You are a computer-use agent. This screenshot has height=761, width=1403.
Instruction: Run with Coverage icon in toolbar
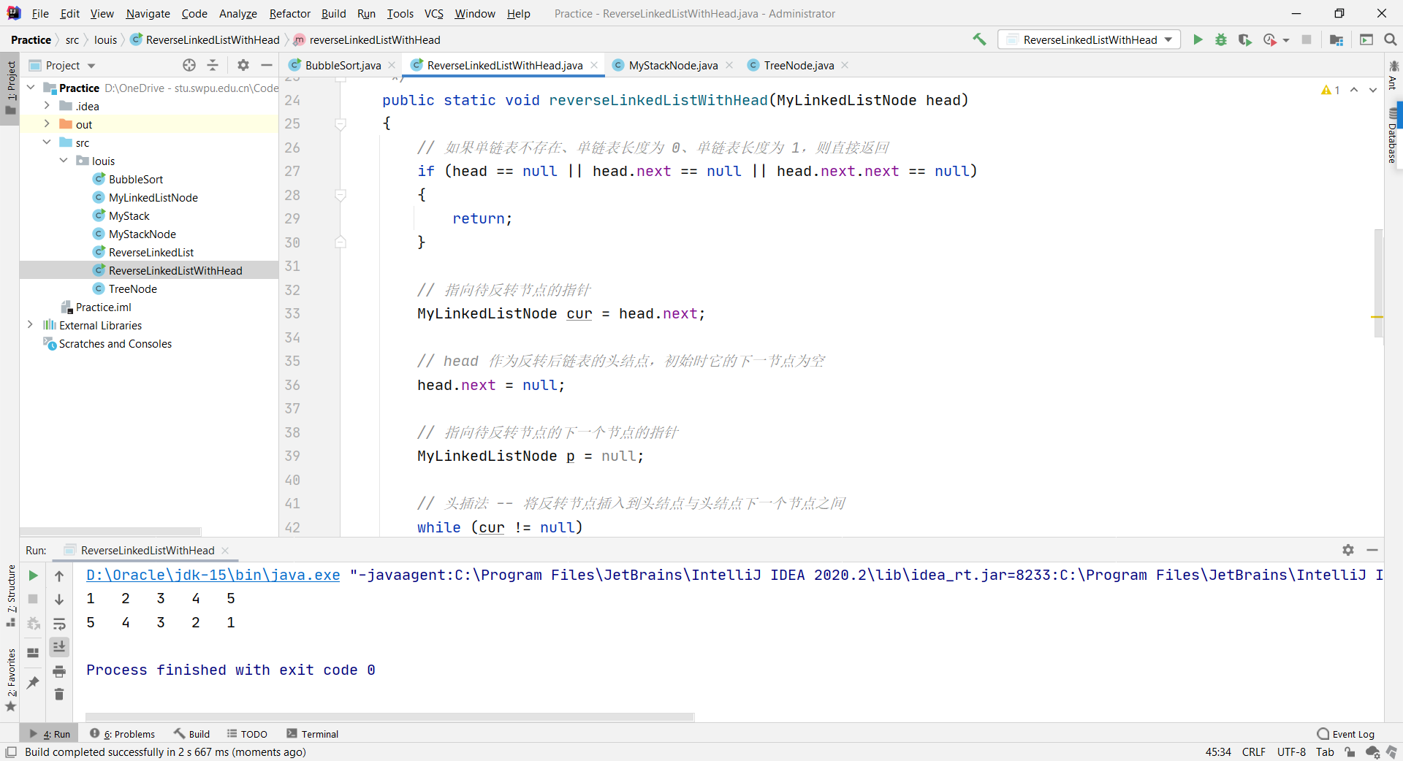pyautogui.click(x=1244, y=39)
